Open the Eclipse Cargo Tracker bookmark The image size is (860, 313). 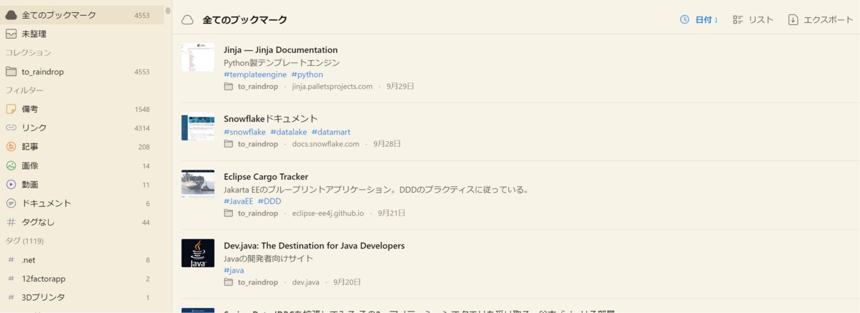(266, 177)
